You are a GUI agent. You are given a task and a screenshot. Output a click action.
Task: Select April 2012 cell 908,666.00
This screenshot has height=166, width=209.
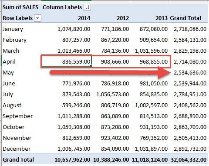(x=115, y=62)
